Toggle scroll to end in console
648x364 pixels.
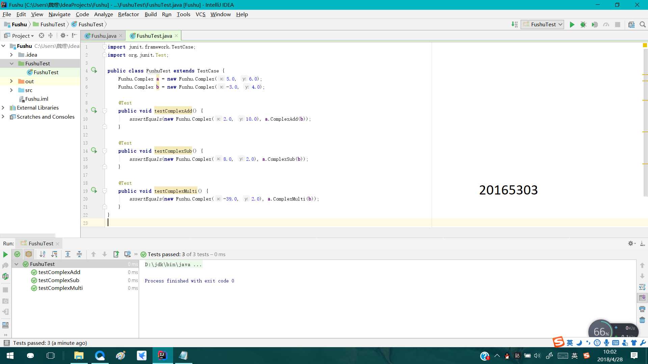click(642, 298)
